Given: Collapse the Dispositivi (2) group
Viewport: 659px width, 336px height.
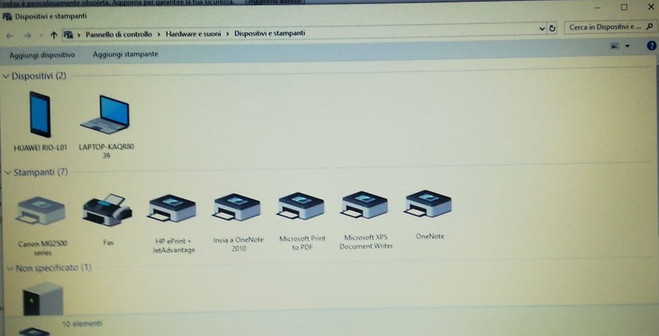Looking at the screenshot, I should [x=6, y=76].
